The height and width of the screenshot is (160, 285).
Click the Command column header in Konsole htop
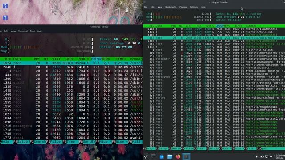(x=251, y=26)
